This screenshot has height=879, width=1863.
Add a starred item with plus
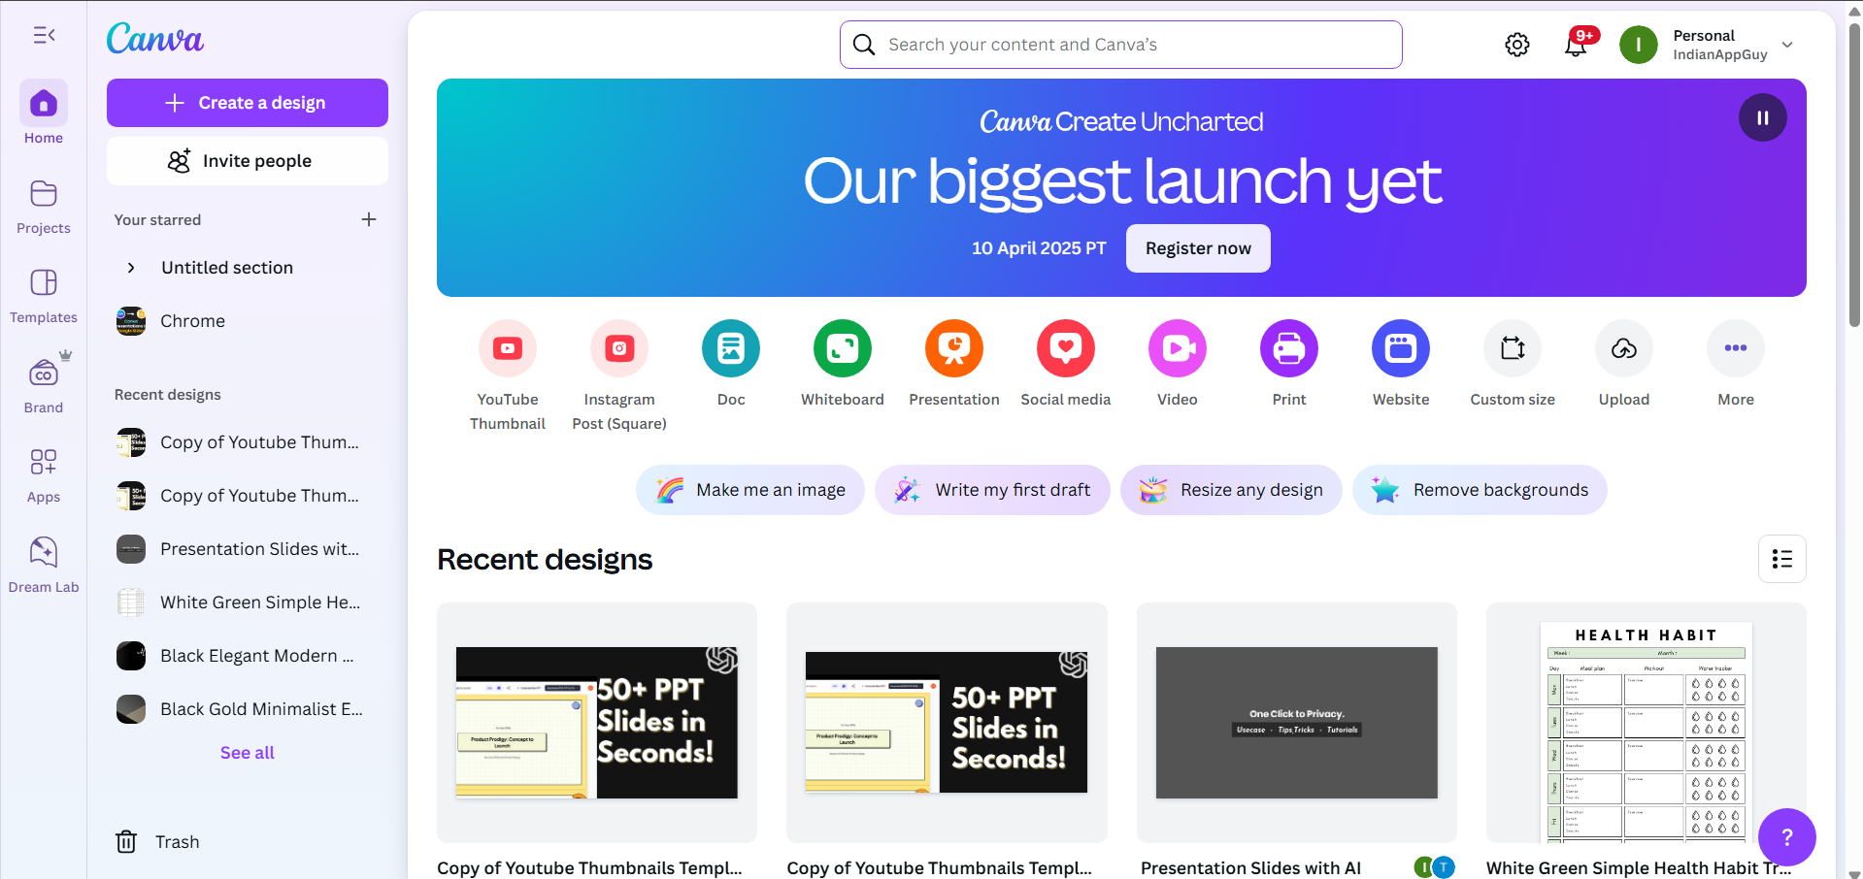pos(369,219)
